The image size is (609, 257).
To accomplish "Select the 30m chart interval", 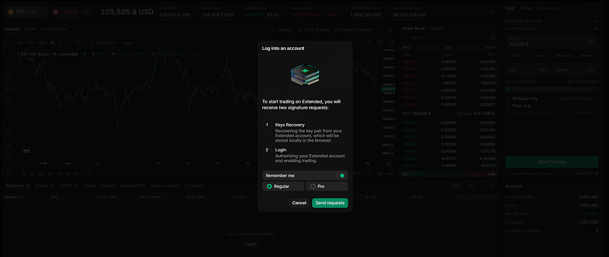I will pyautogui.click(x=43, y=43).
